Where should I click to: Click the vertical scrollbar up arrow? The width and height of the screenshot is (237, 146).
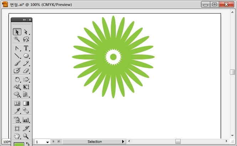point(232,12)
